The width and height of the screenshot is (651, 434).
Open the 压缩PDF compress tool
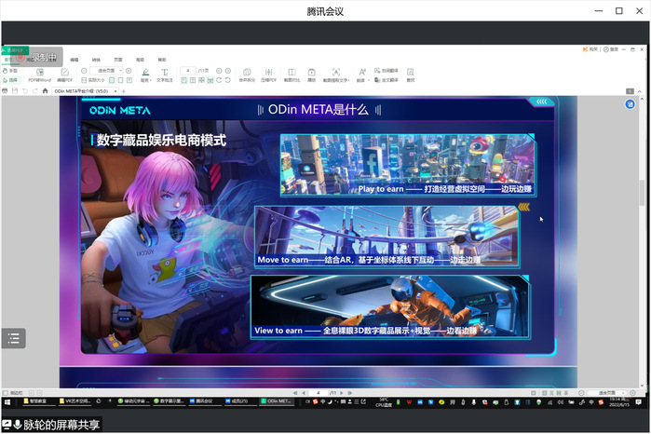[x=268, y=75]
